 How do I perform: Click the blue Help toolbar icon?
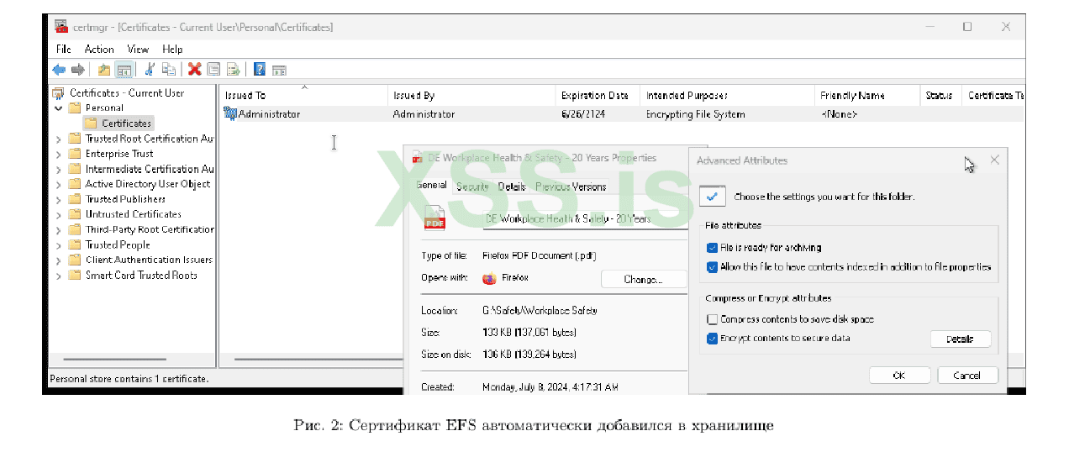click(x=260, y=70)
